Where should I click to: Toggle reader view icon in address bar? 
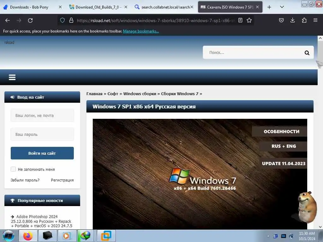coord(240,20)
